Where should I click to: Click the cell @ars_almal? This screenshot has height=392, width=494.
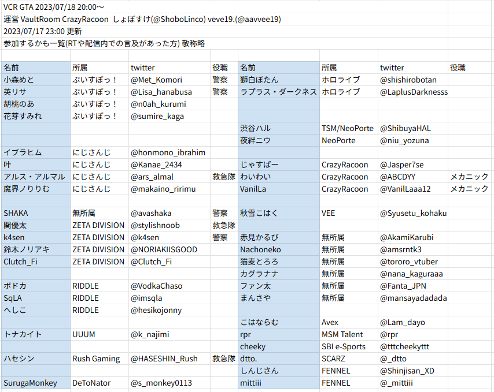coord(169,177)
